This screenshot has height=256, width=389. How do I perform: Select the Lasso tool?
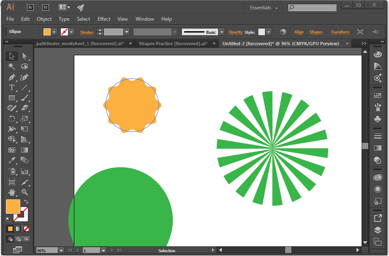[x=24, y=66]
